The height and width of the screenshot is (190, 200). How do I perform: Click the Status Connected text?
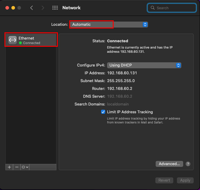118,41
